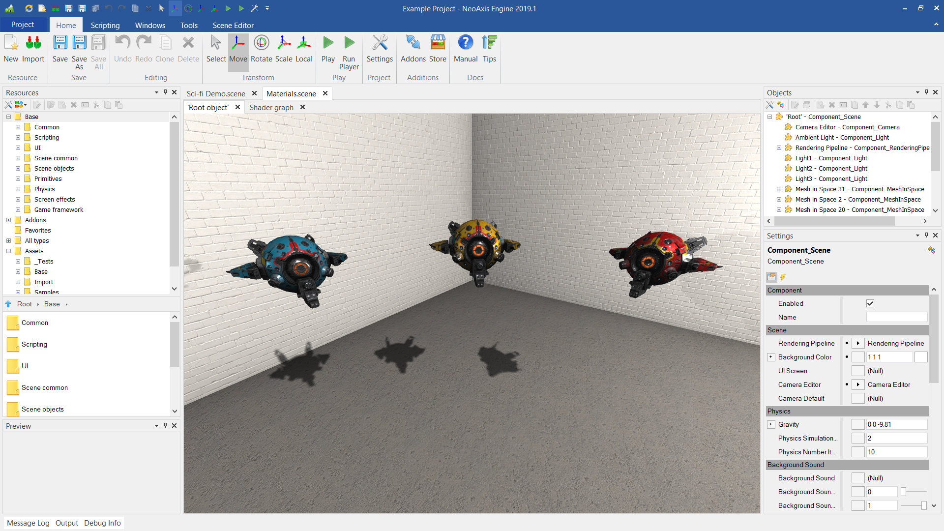
Task: Switch to events lightning tab in Settings
Action: [783, 277]
